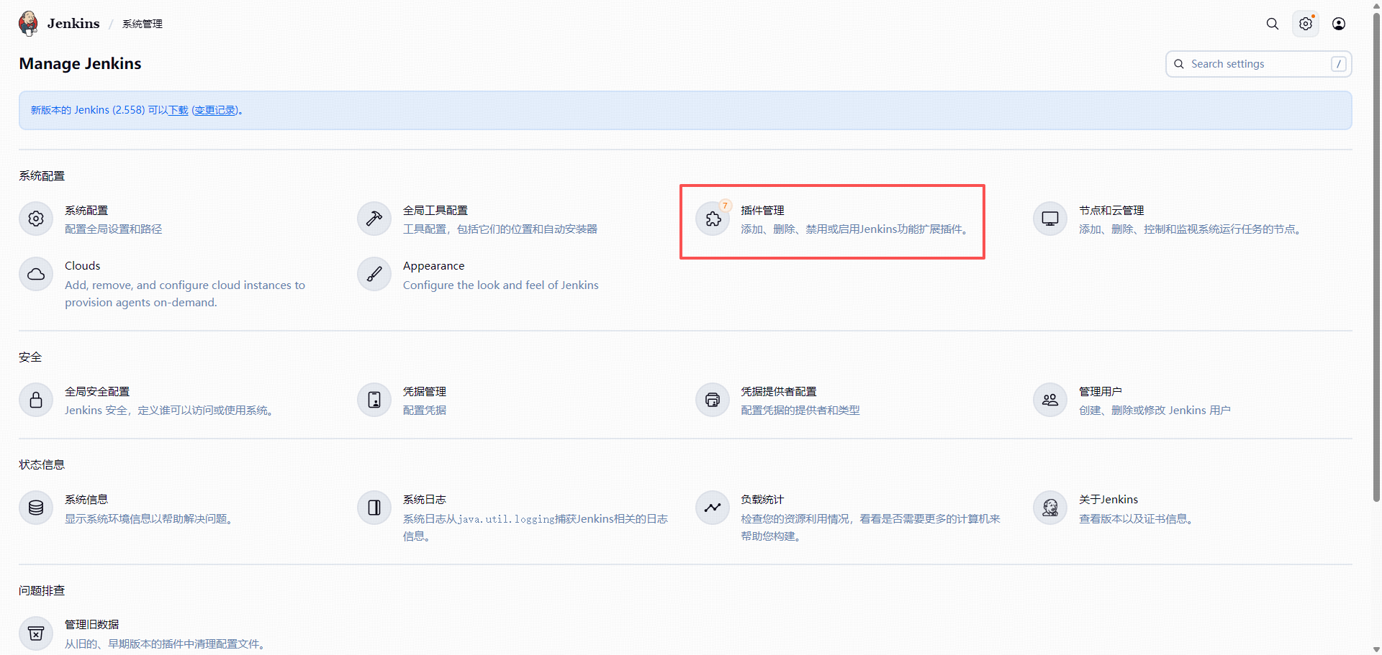Click the plugin update count badge
The height and width of the screenshot is (655, 1382).
[x=725, y=206]
